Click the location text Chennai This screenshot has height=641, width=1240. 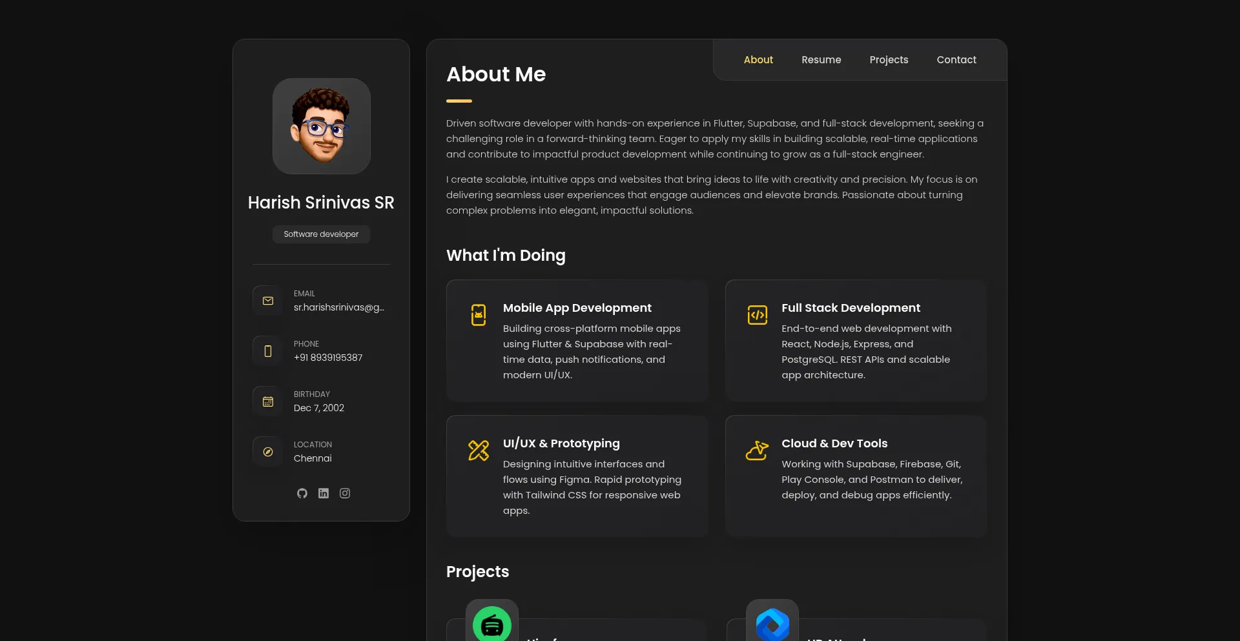pos(313,458)
